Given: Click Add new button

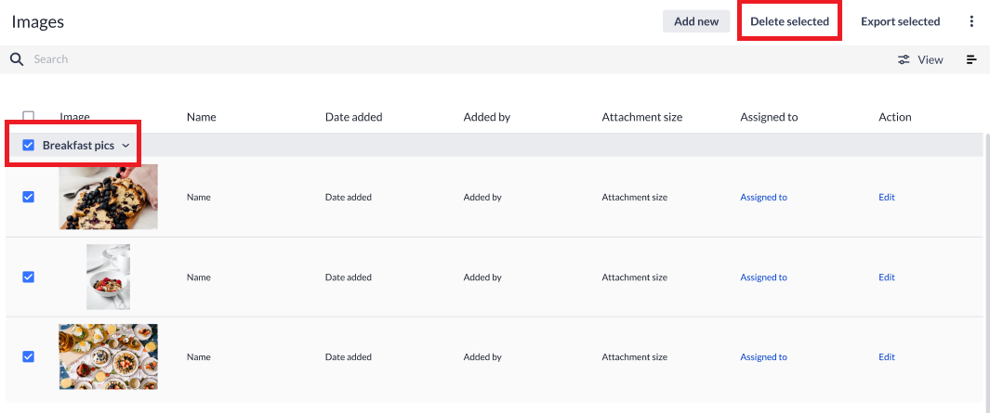Looking at the screenshot, I should [696, 21].
